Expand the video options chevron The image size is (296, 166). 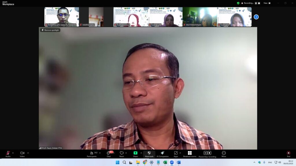(28, 153)
